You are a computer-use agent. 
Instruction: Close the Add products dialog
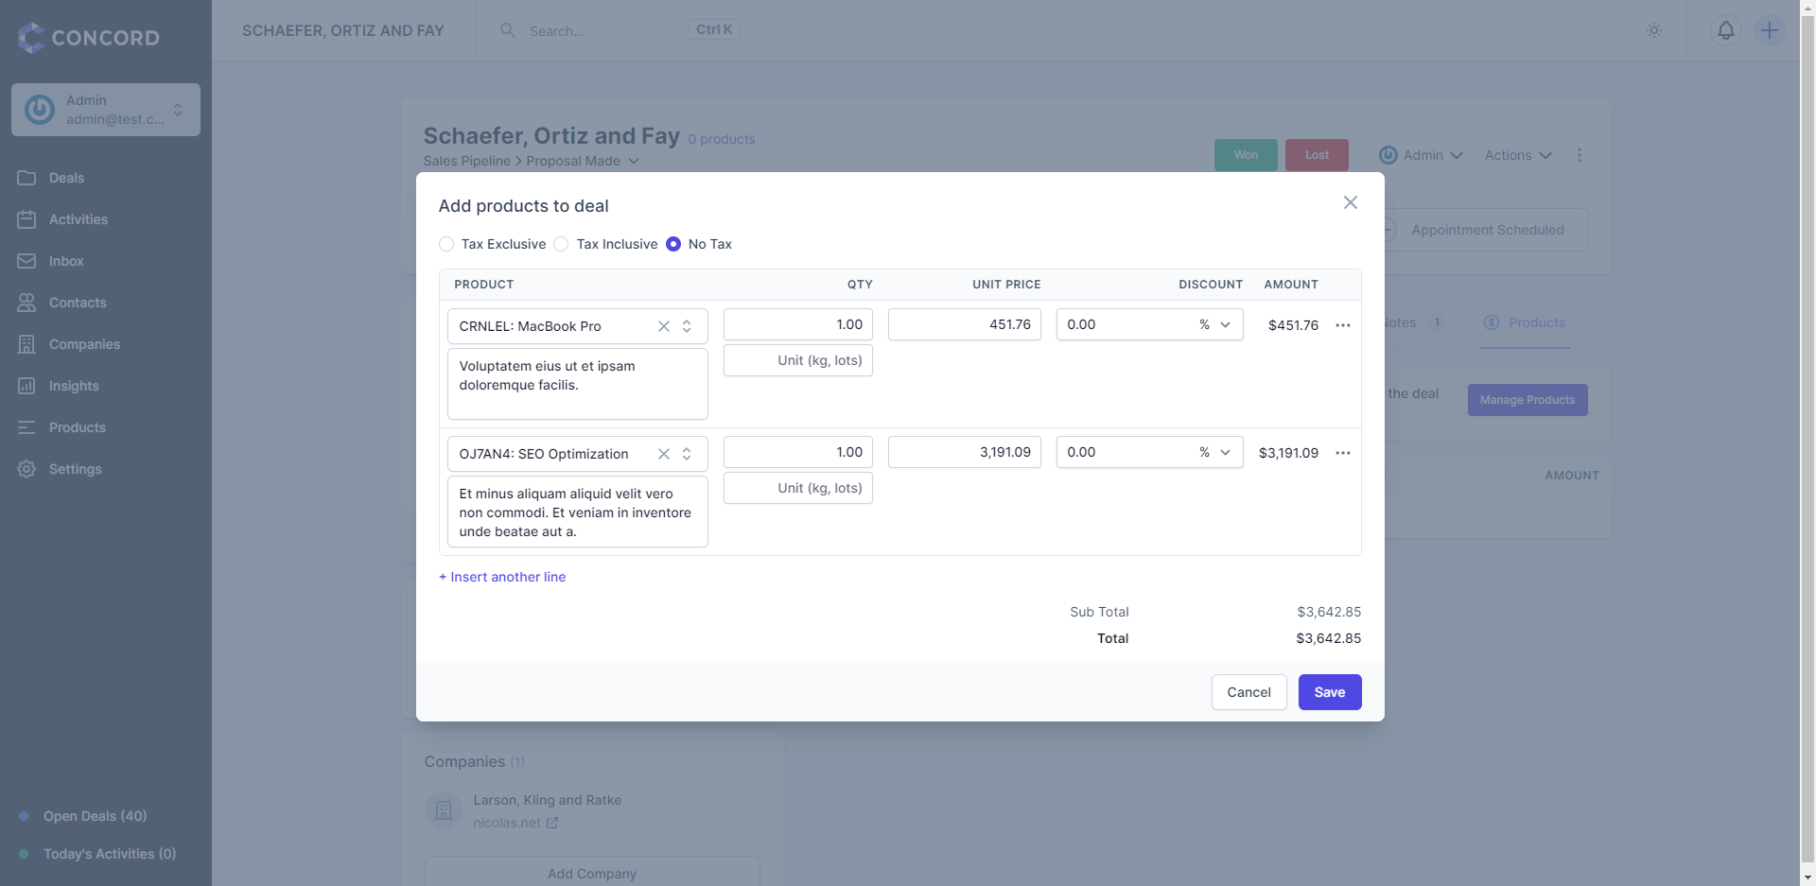(1351, 202)
